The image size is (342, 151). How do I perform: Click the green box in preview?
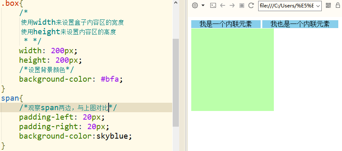click(x=233, y=70)
